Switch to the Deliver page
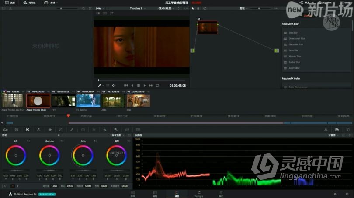 tap(221, 194)
